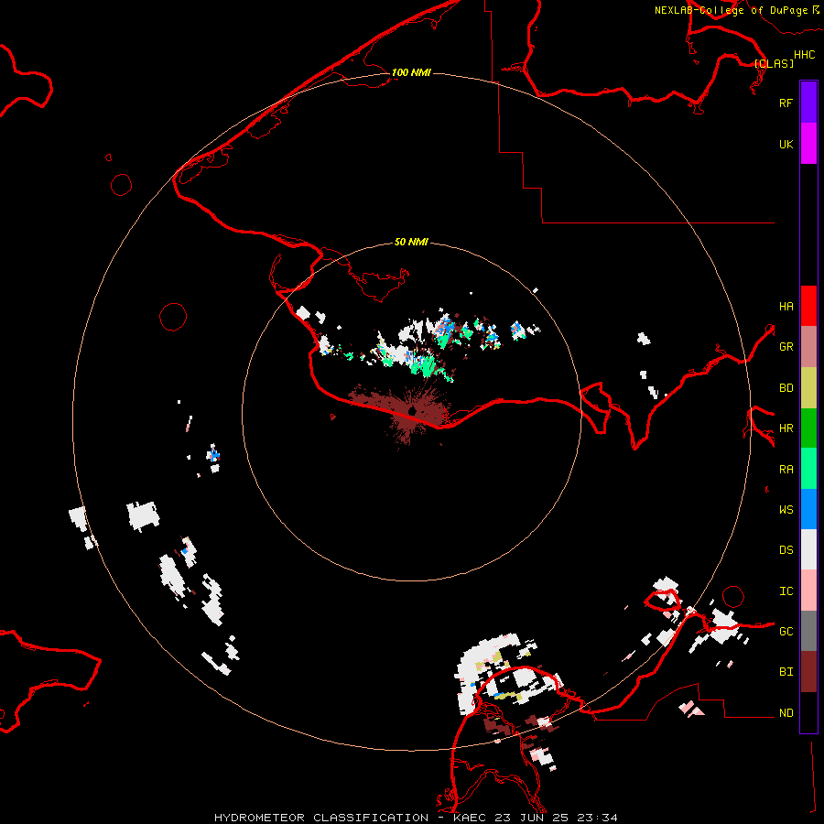Click the BD legend label
The image size is (824, 824).
[786, 388]
